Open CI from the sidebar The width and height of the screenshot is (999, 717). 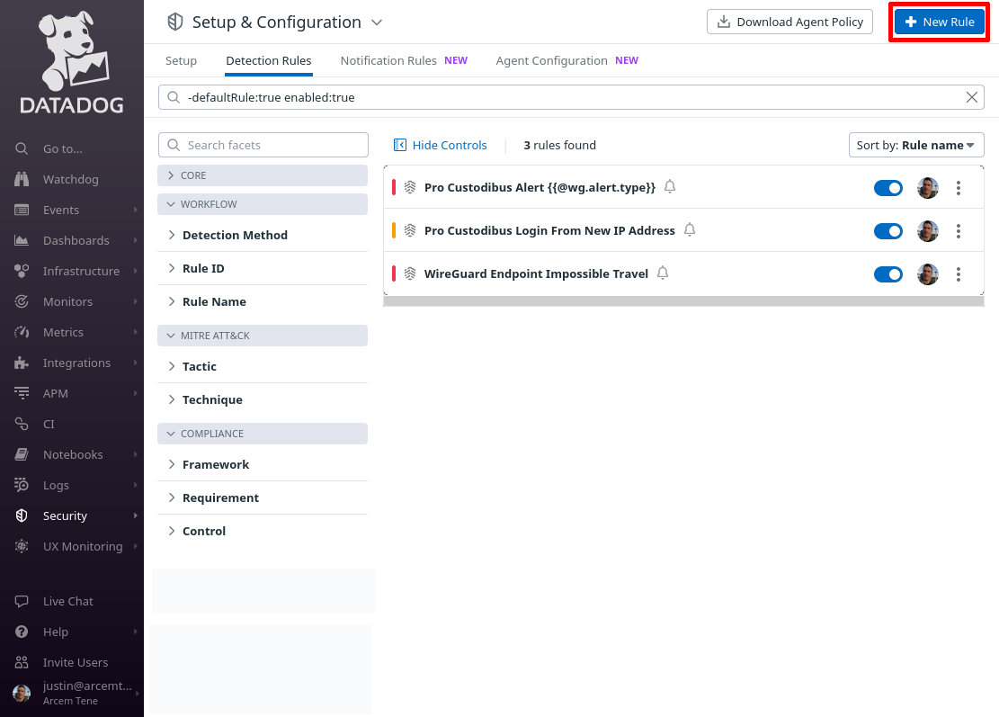(49, 424)
